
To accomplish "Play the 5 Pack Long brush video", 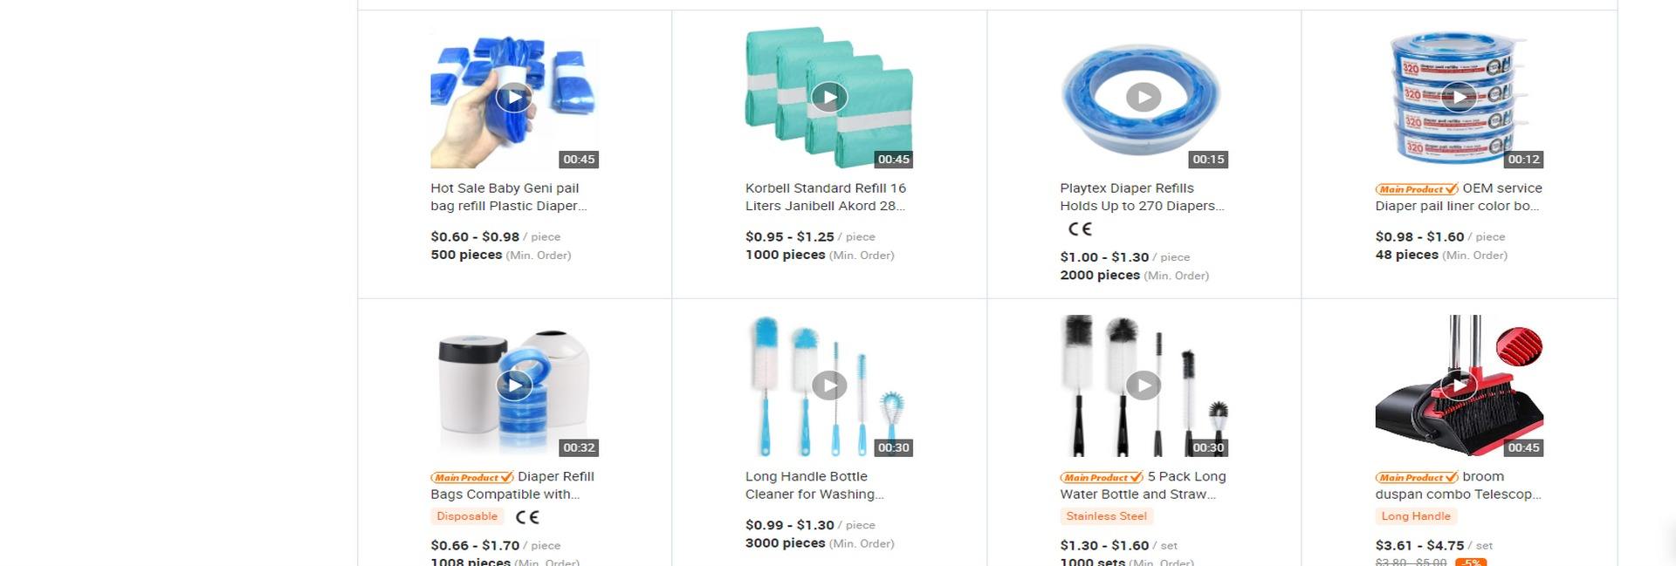I will coord(1144,385).
